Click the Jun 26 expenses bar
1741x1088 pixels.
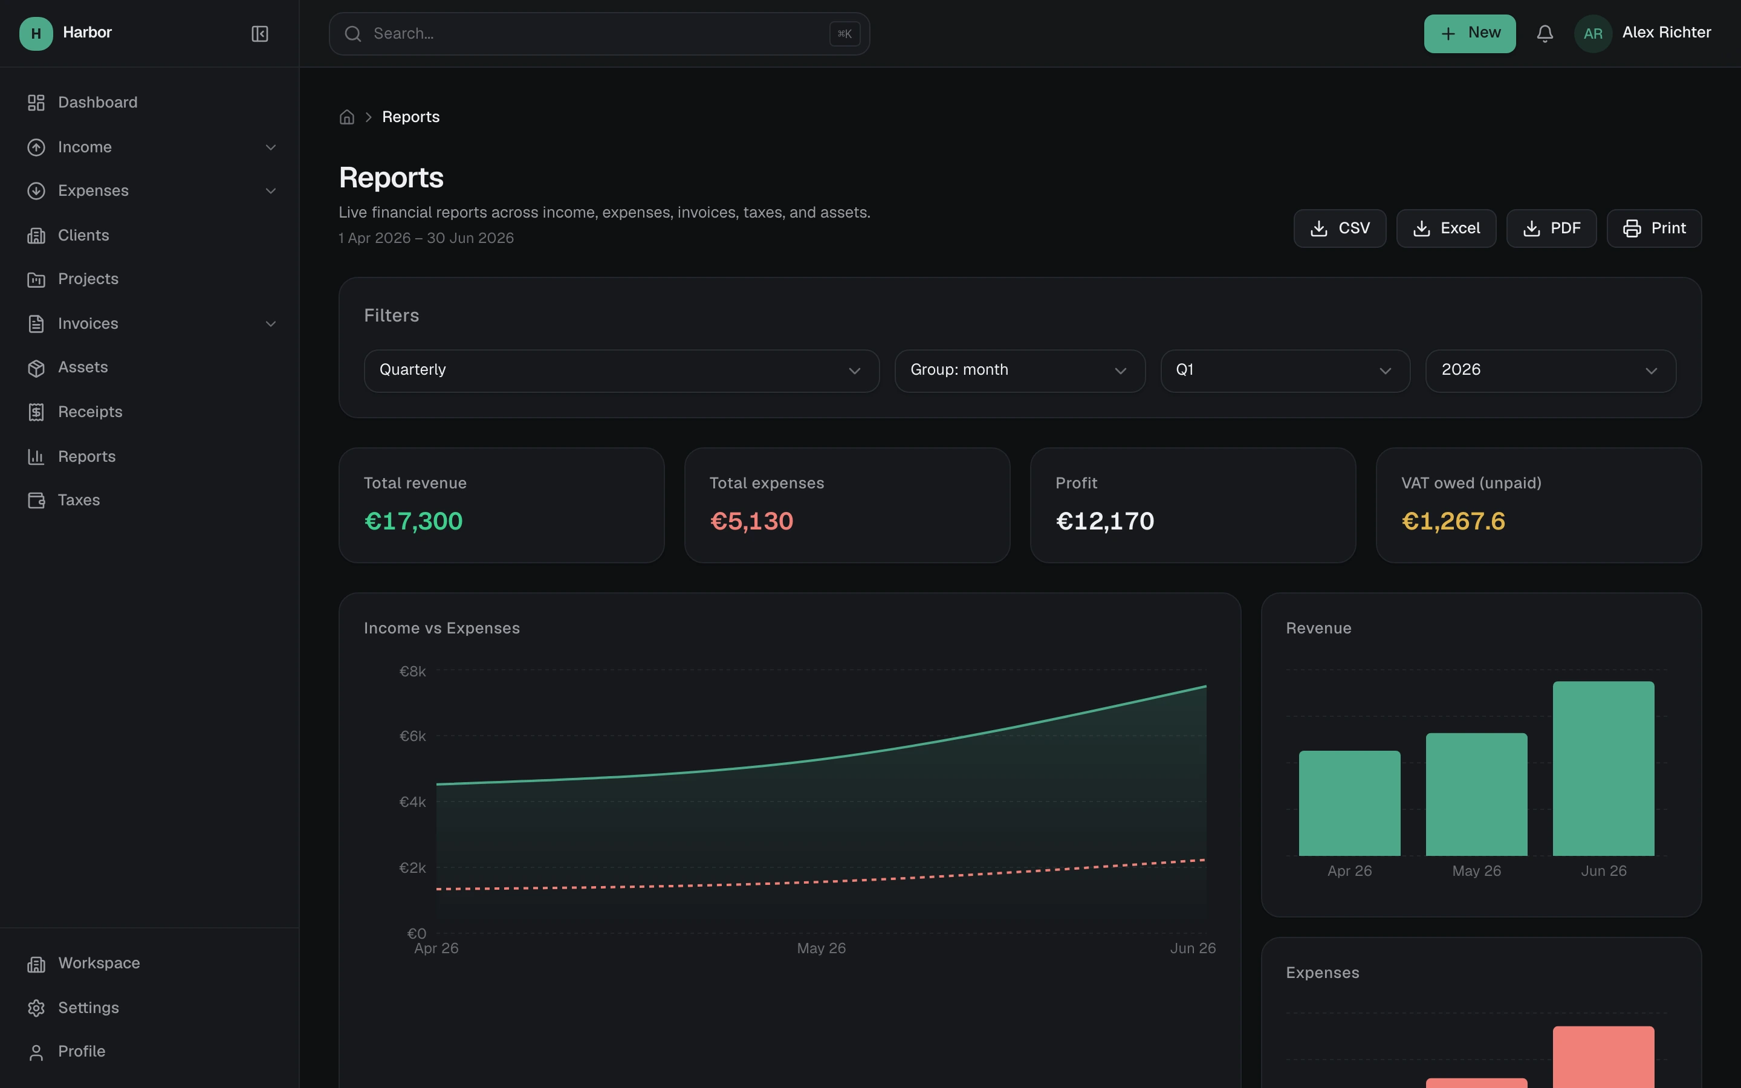point(1604,1057)
